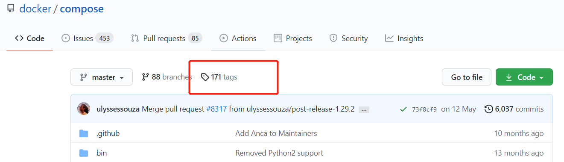This screenshot has width=564, height=162.
Task: Open pull request #8317 link
Action: (217, 109)
